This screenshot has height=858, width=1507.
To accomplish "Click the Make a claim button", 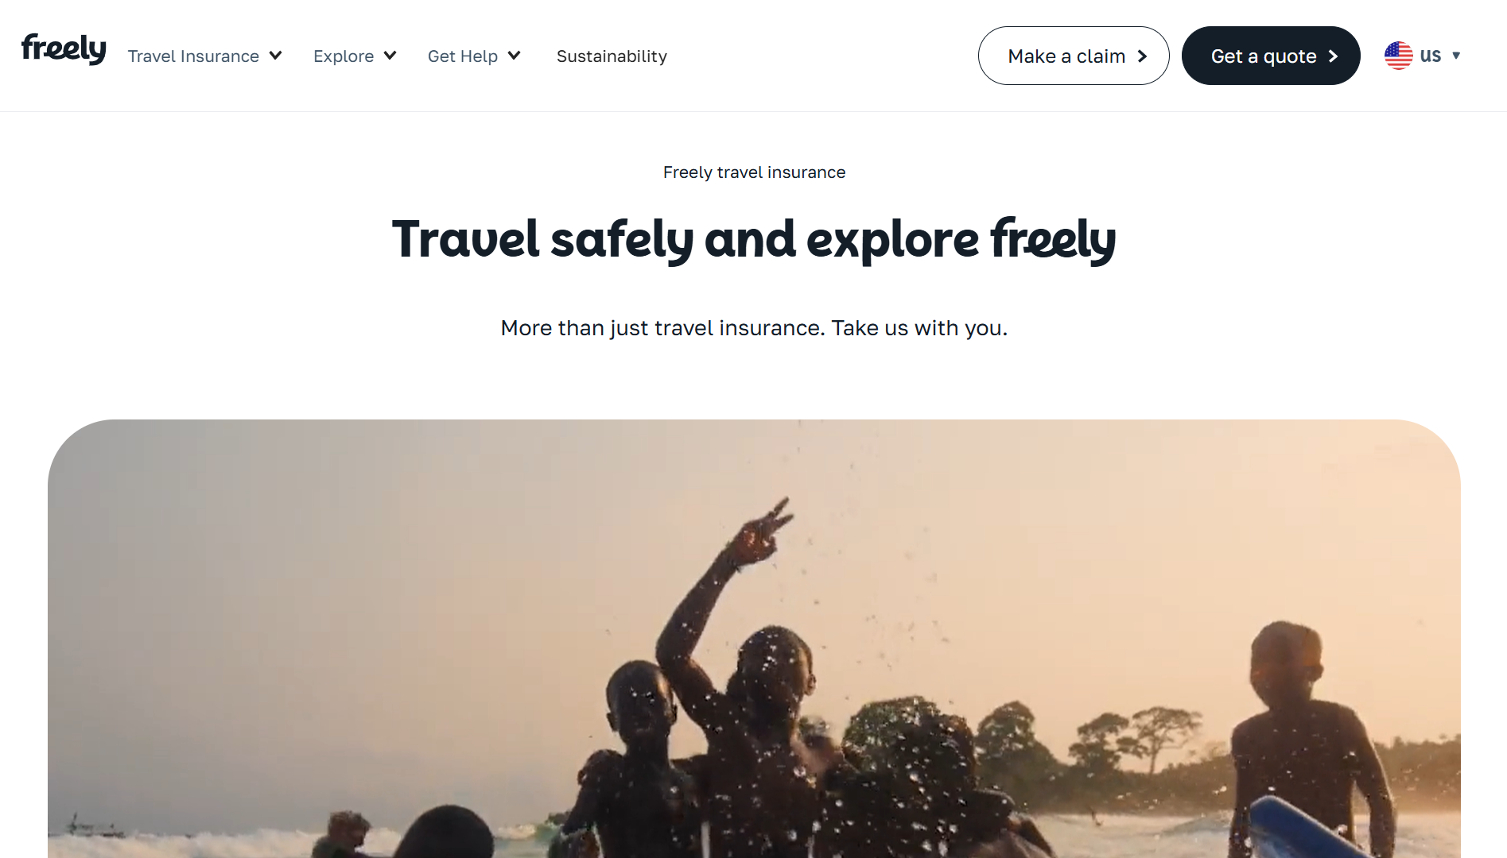I will (1074, 56).
